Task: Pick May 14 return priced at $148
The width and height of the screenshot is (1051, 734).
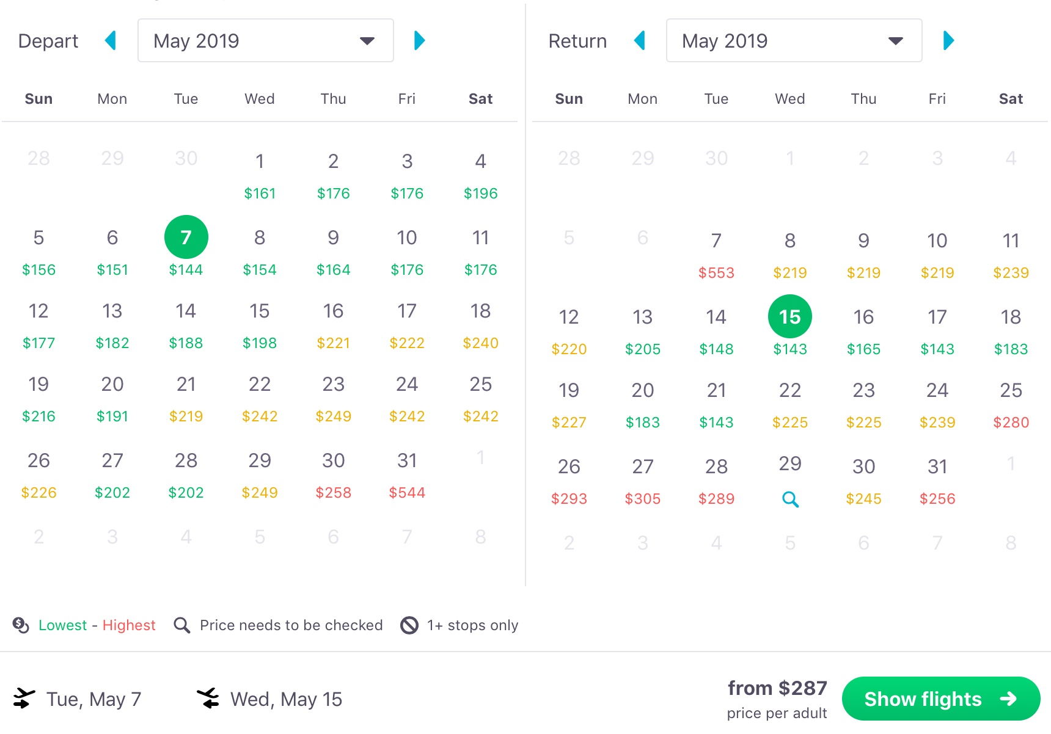Action: pyautogui.click(x=716, y=332)
